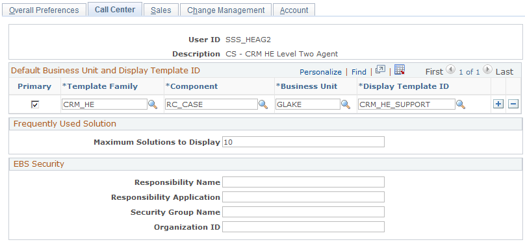This screenshot has height=242, width=525.
Task: Click the 'Frequently Used Solution' heading
Action: (x=64, y=124)
